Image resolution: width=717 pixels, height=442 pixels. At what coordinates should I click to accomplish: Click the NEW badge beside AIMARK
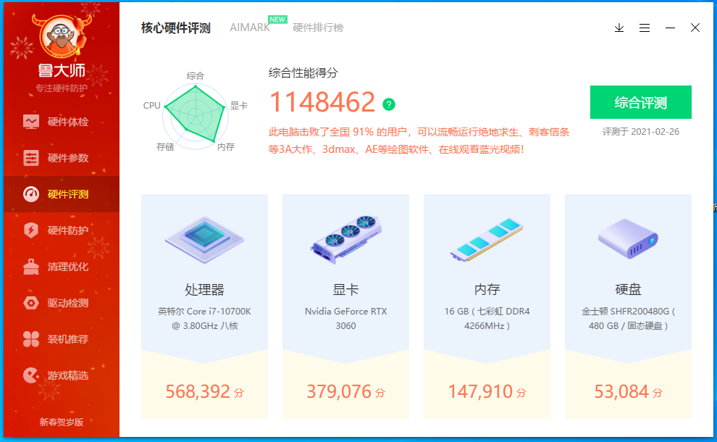click(x=277, y=20)
